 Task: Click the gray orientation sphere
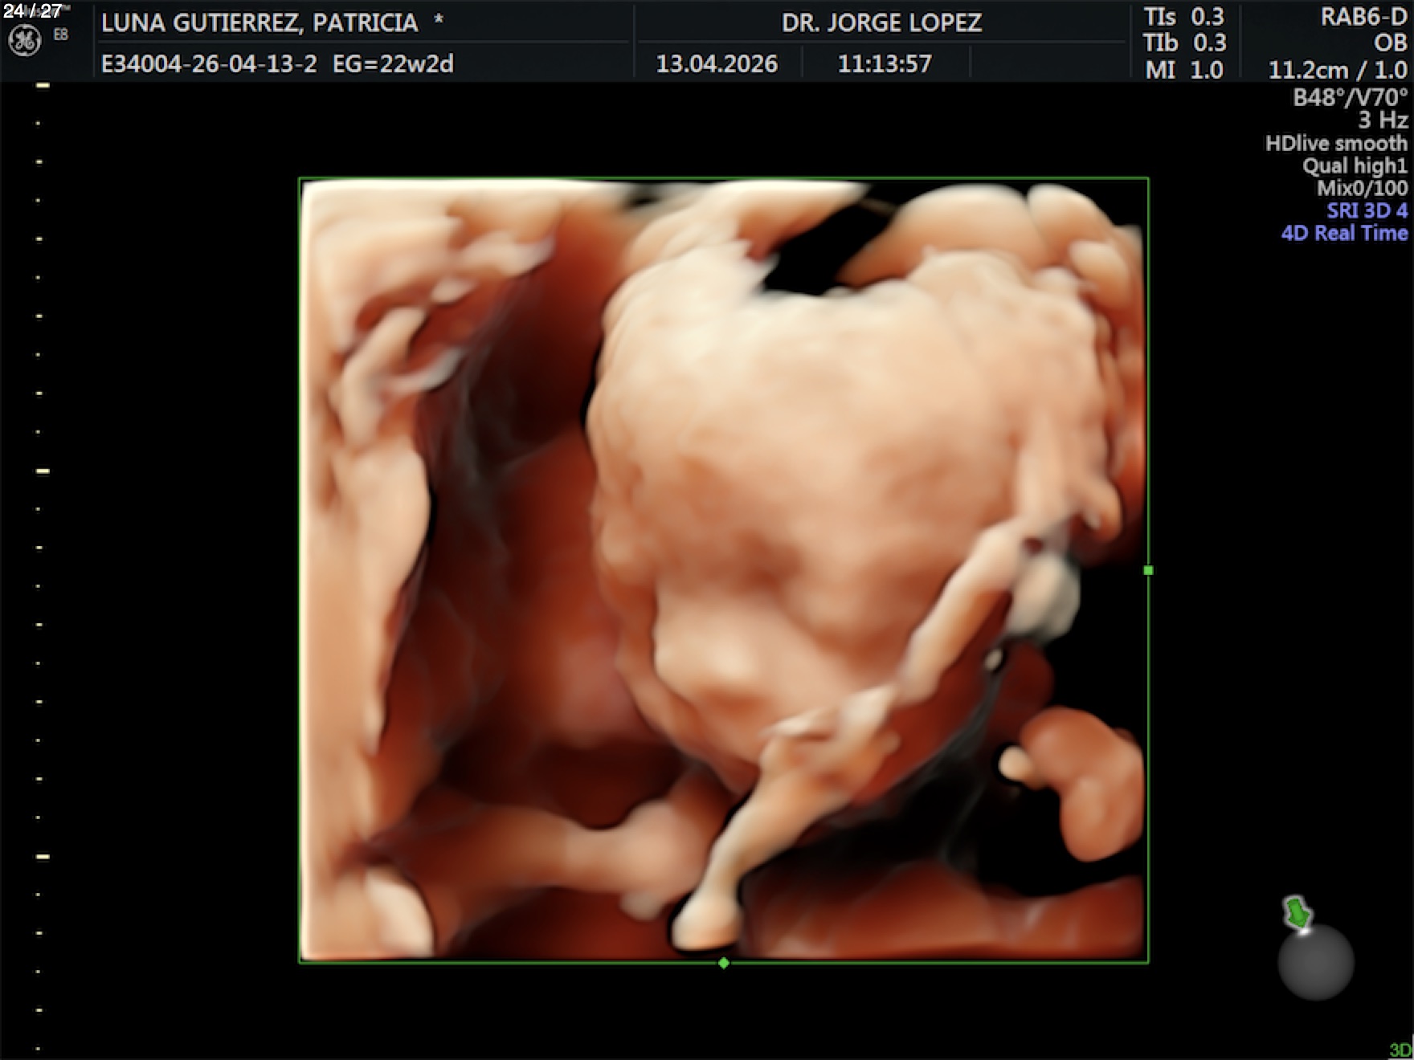pos(1316,962)
